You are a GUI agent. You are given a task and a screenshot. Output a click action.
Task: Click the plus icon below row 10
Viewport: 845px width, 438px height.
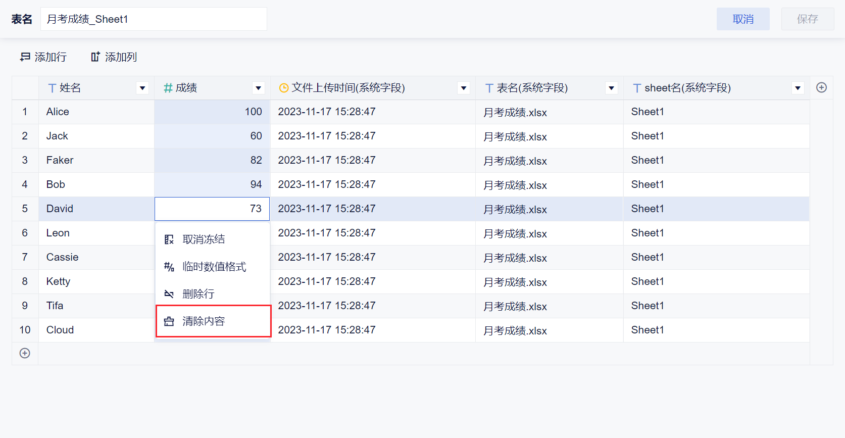[x=25, y=353]
